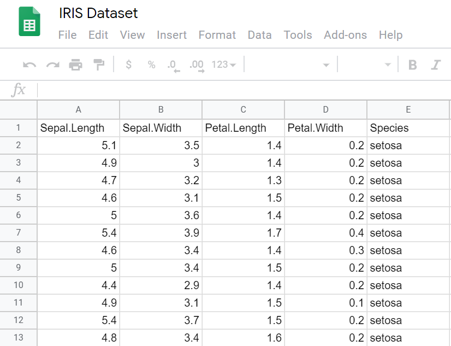Select cell A2 with value 5.1

(78, 145)
